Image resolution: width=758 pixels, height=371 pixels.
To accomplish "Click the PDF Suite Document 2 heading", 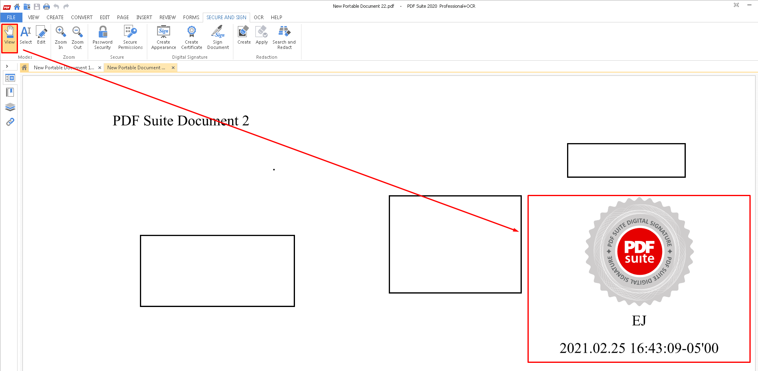I will 181,121.
